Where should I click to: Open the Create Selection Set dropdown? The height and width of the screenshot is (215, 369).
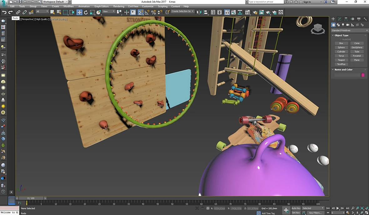click(182, 11)
